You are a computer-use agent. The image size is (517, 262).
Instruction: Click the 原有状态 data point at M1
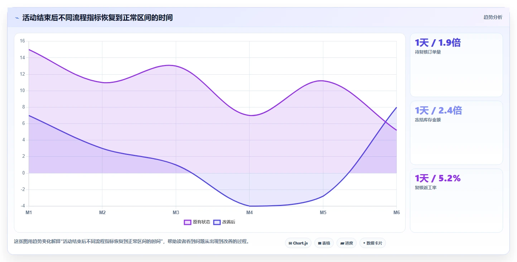29,50
